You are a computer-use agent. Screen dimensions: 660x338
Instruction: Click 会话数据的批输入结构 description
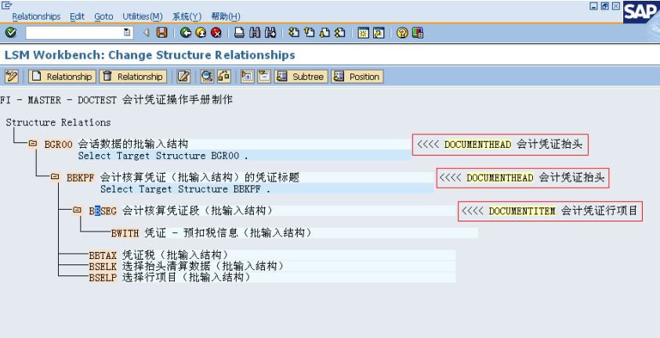point(133,144)
